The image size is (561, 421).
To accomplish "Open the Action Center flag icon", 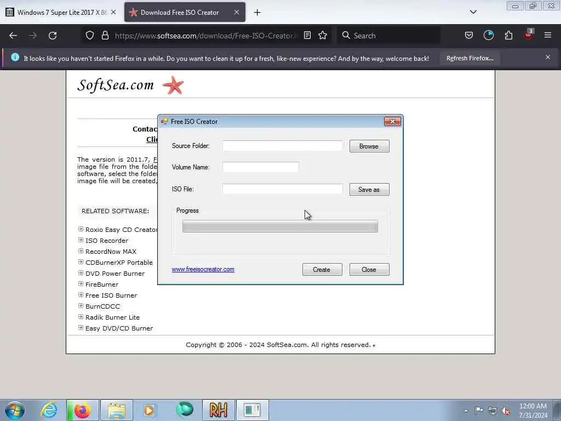I will (479, 410).
